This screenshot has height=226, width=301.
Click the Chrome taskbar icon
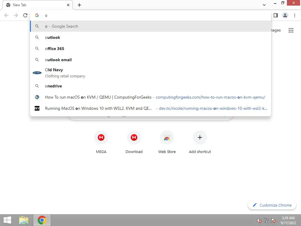[x=42, y=220]
